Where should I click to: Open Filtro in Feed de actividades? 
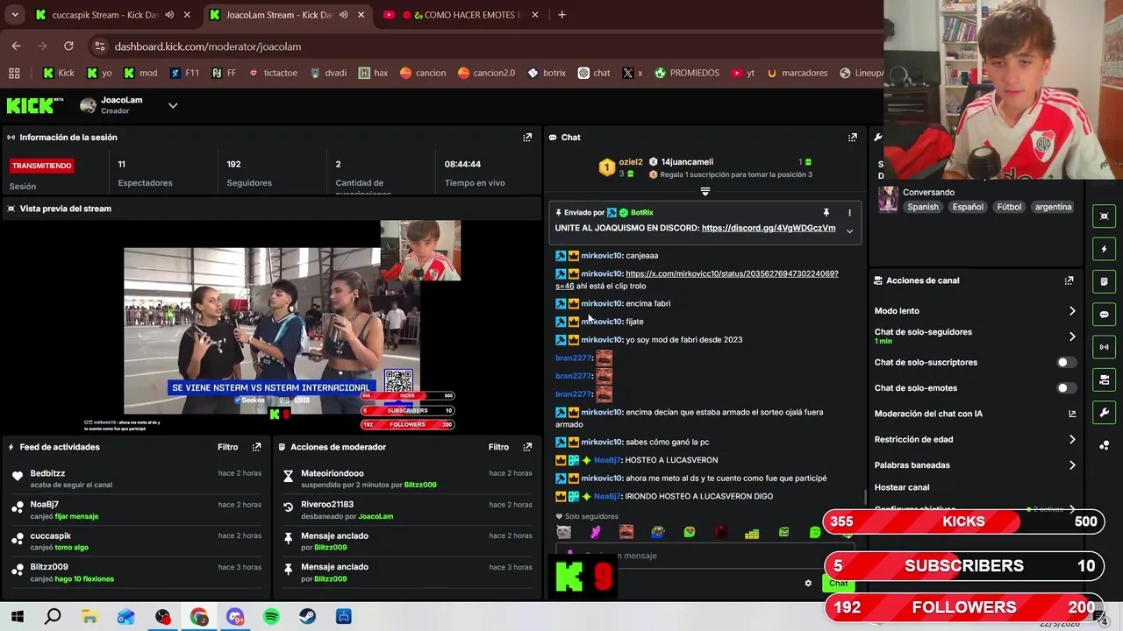pyautogui.click(x=227, y=447)
